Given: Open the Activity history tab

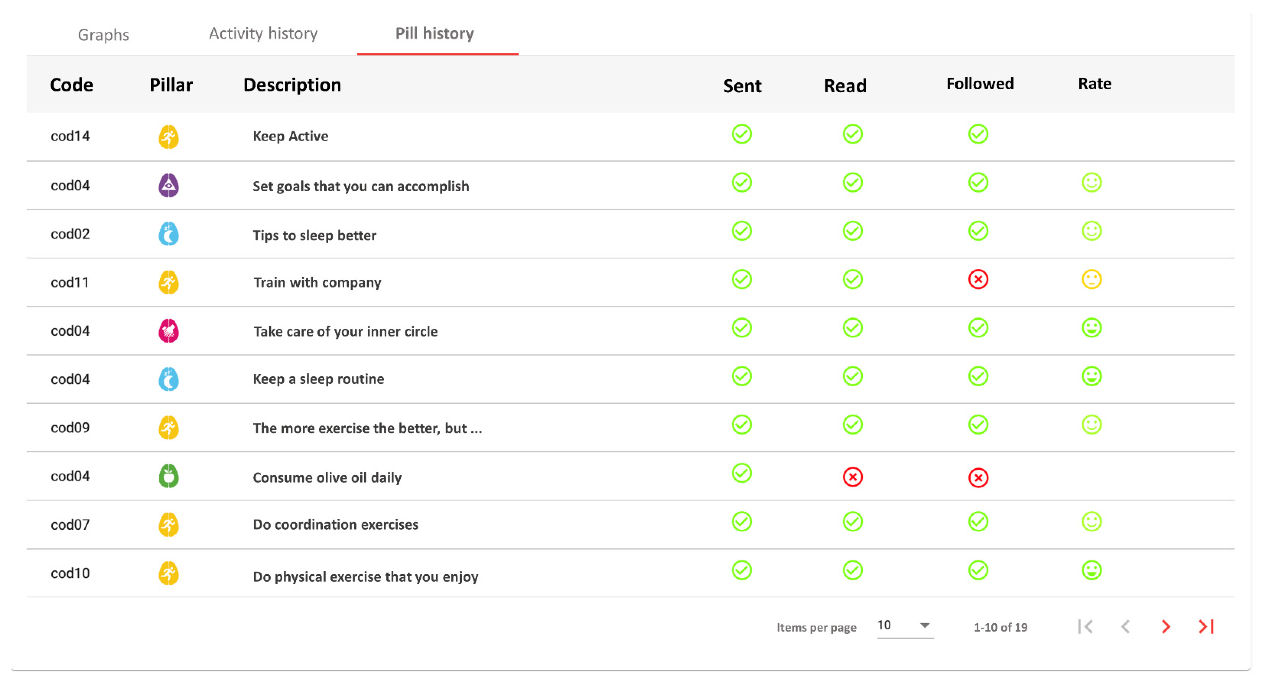Looking at the screenshot, I should pyautogui.click(x=263, y=33).
